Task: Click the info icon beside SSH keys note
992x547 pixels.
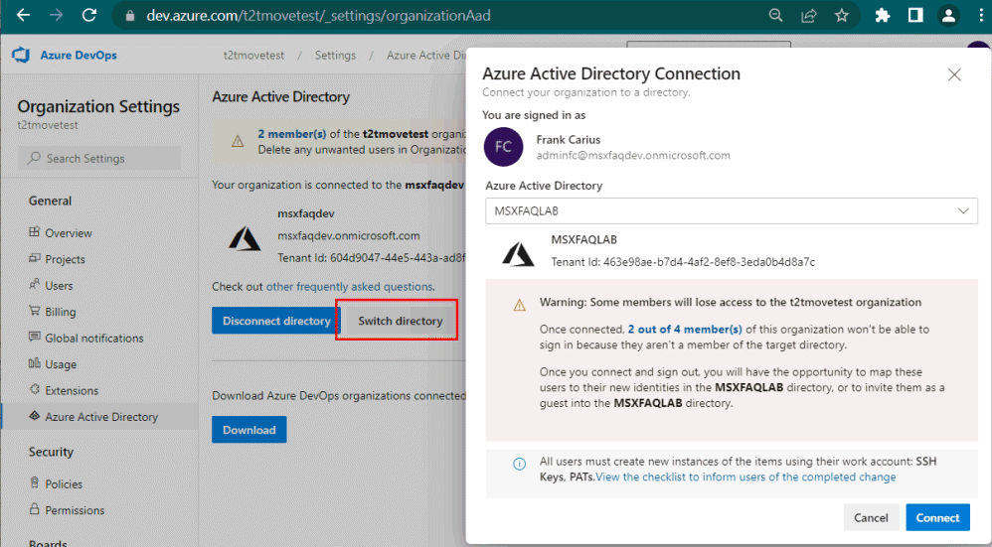Action: coord(520,465)
